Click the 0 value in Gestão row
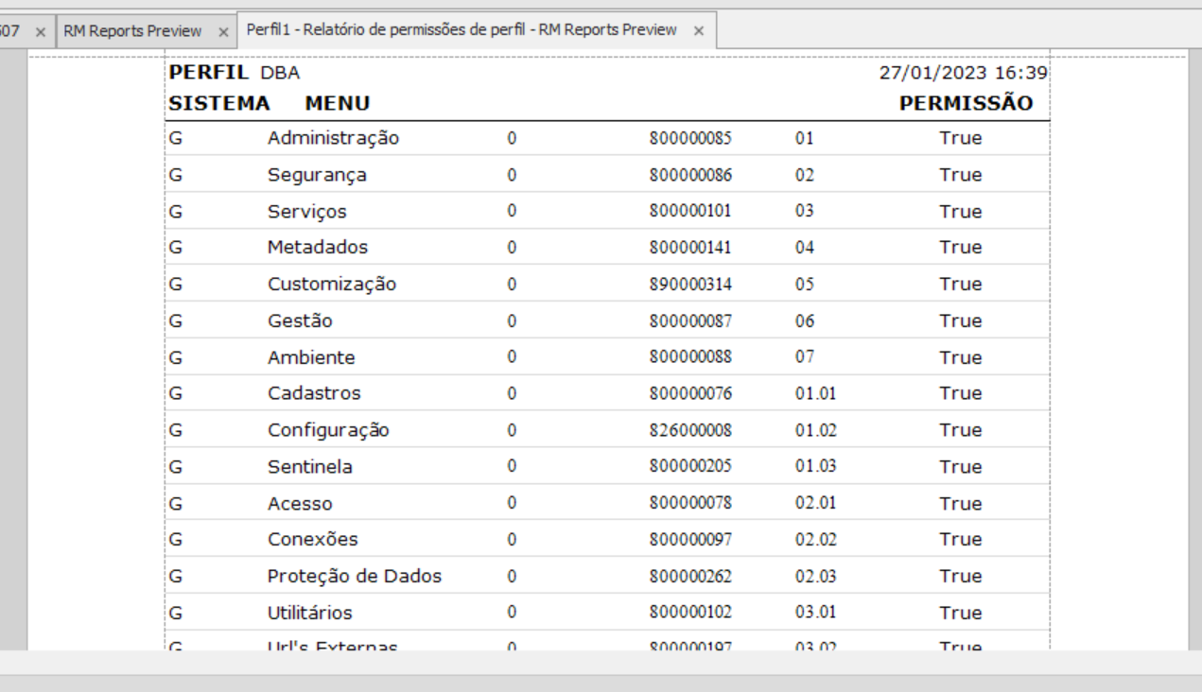Image resolution: width=1202 pixels, height=692 pixels. pos(512,321)
